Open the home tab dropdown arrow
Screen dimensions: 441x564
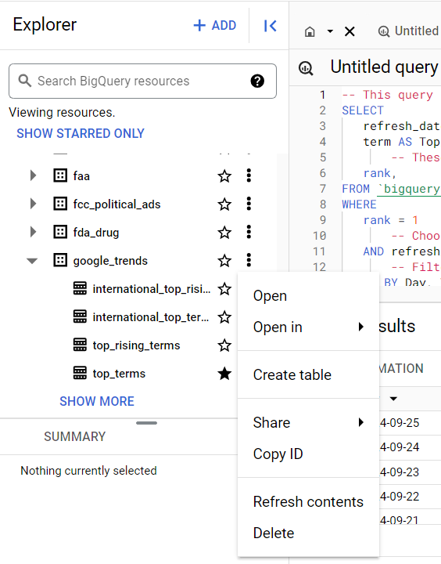[x=330, y=31]
